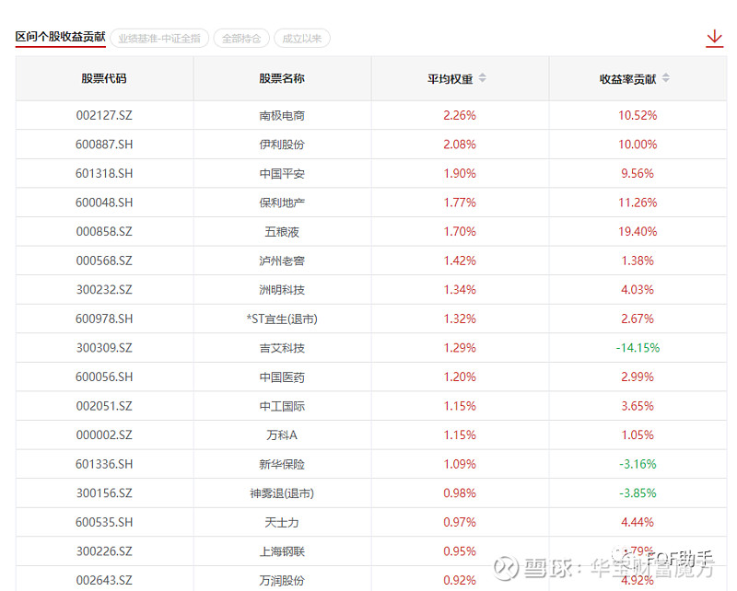The height and width of the screenshot is (591, 737).
Task: Click stock code 002127.SZ
Action: (104, 115)
